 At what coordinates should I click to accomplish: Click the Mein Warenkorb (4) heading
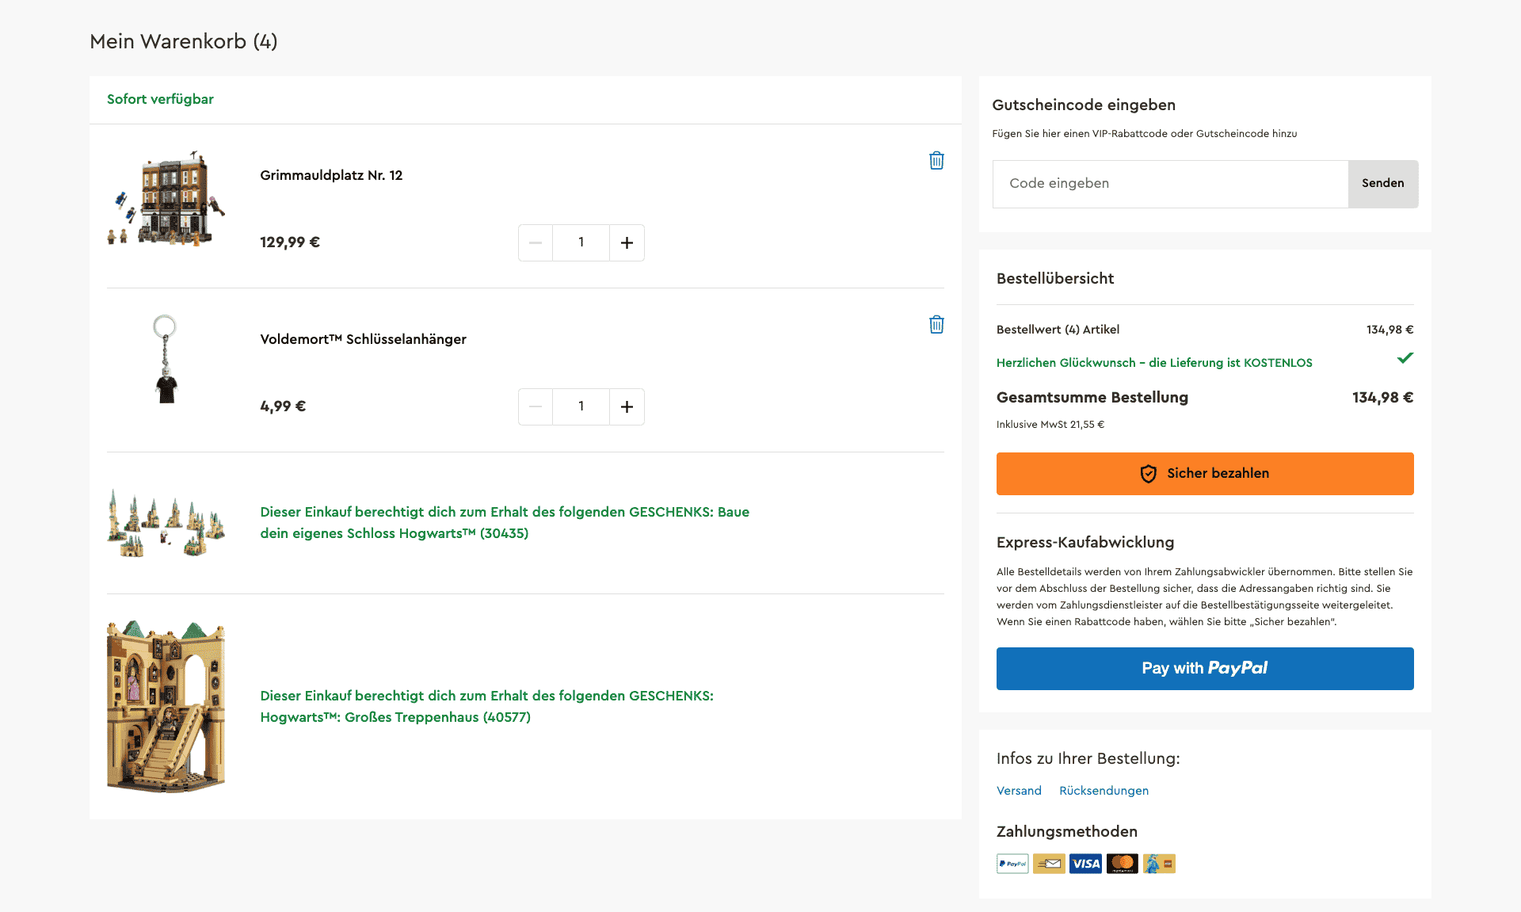tap(184, 42)
